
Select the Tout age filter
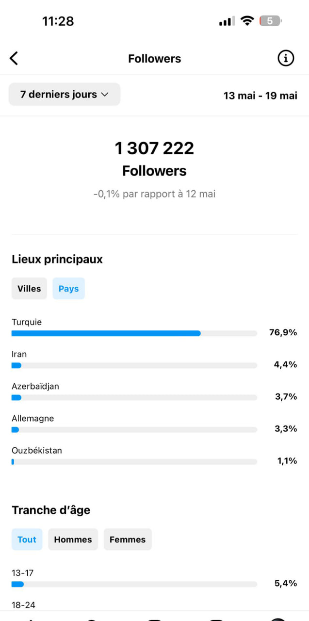pyautogui.click(x=27, y=539)
